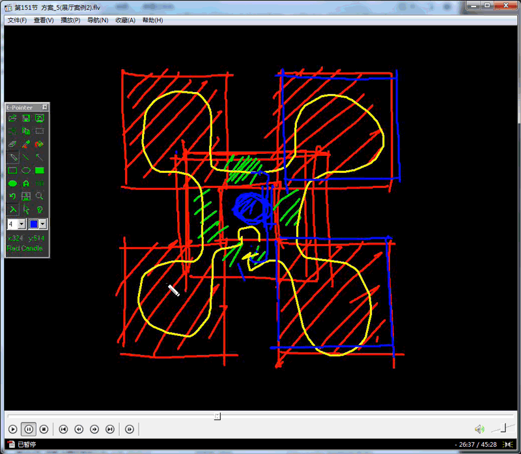This screenshot has height=454, width=521.
Task: Open the pen width dropdown showing 4
Action: click(22, 224)
